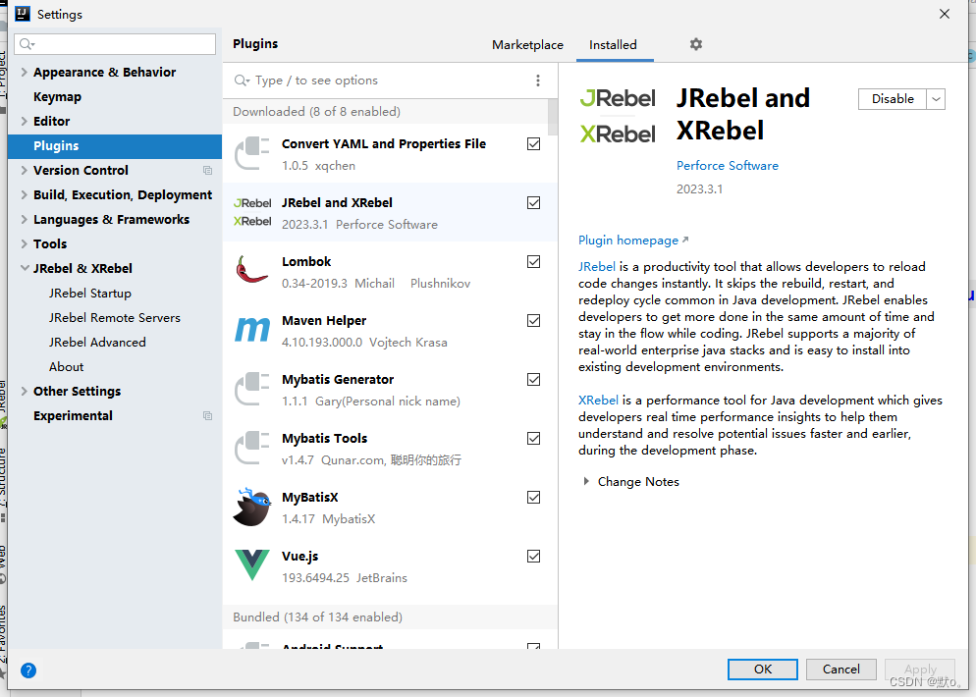Click the plugin search magnifier icon
The width and height of the screenshot is (976, 697).
[x=242, y=80]
